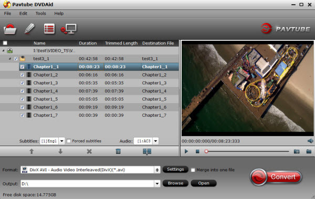
Task: Click the preview seek slider handle
Action: click(206, 151)
